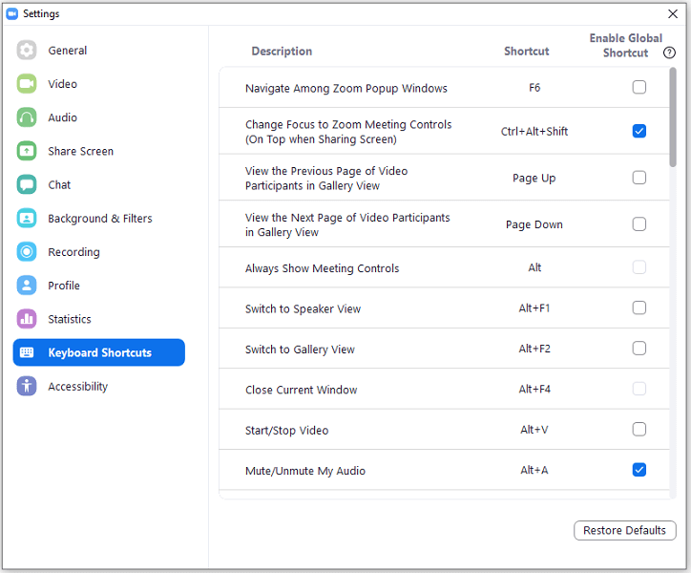
Task: Open Statistics label in sidebar
Action: point(70,319)
